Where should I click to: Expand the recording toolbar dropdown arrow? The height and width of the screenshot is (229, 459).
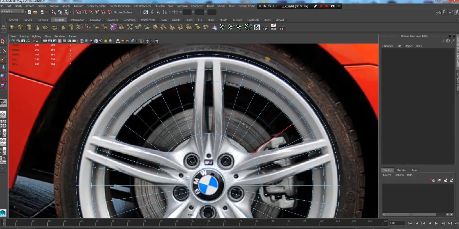click(x=260, y=6)
